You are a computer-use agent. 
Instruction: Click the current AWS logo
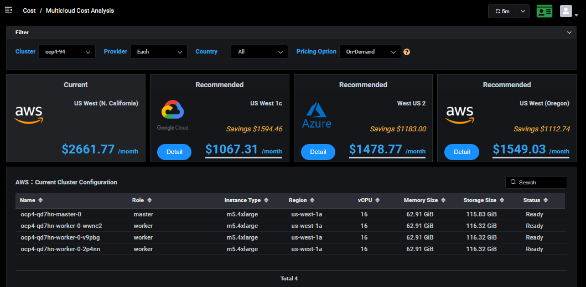pos(29,115)
